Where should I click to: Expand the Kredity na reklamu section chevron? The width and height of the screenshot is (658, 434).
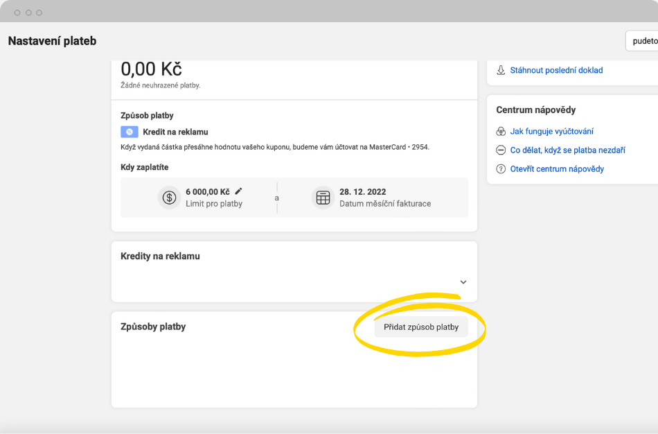click(x=463, y=282)
